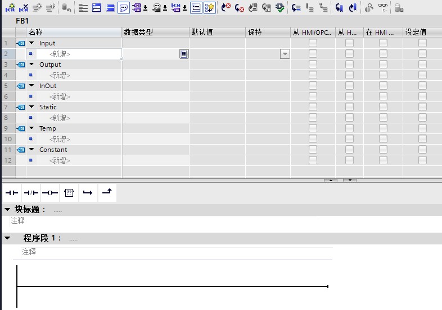Check InOut row's 在 HMI checkbox

[383, 86]
